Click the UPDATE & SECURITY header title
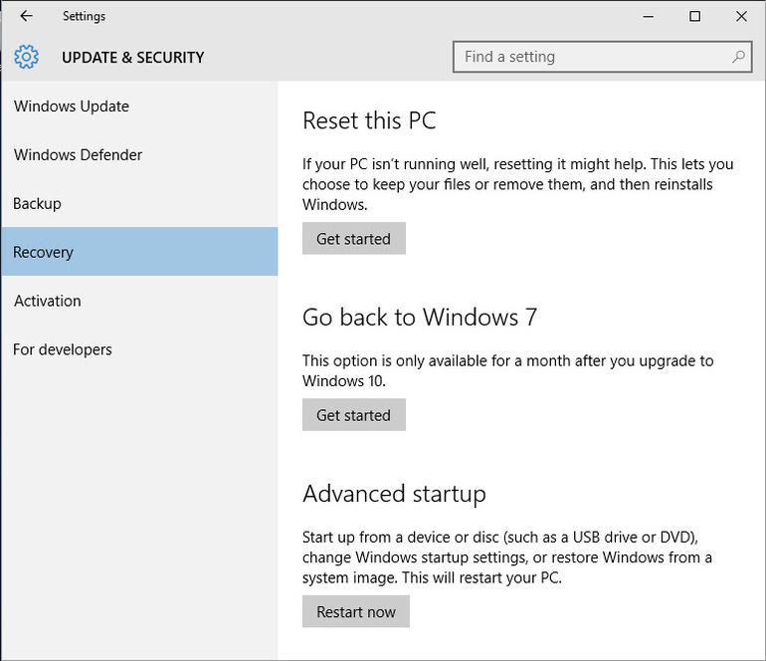The width and height of the screenshot is (766, 661). coord(132,58)
